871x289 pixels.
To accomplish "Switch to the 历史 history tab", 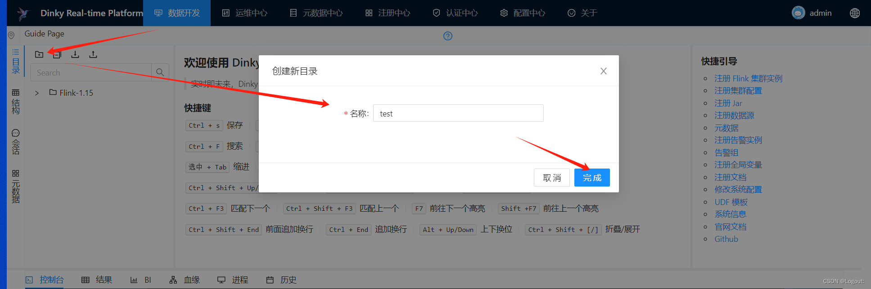I will [281, 280].
